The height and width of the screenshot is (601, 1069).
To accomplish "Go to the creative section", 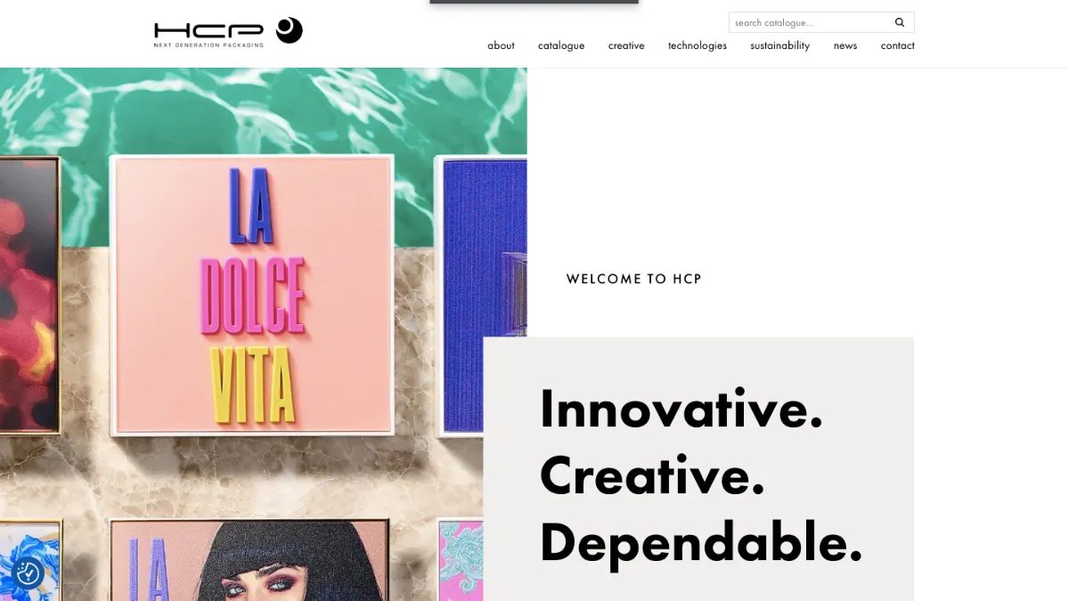I will pyautogui.click(x=626, y=45).
